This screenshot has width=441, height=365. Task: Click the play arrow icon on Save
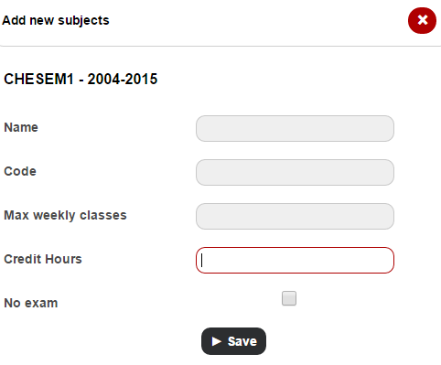217,341
